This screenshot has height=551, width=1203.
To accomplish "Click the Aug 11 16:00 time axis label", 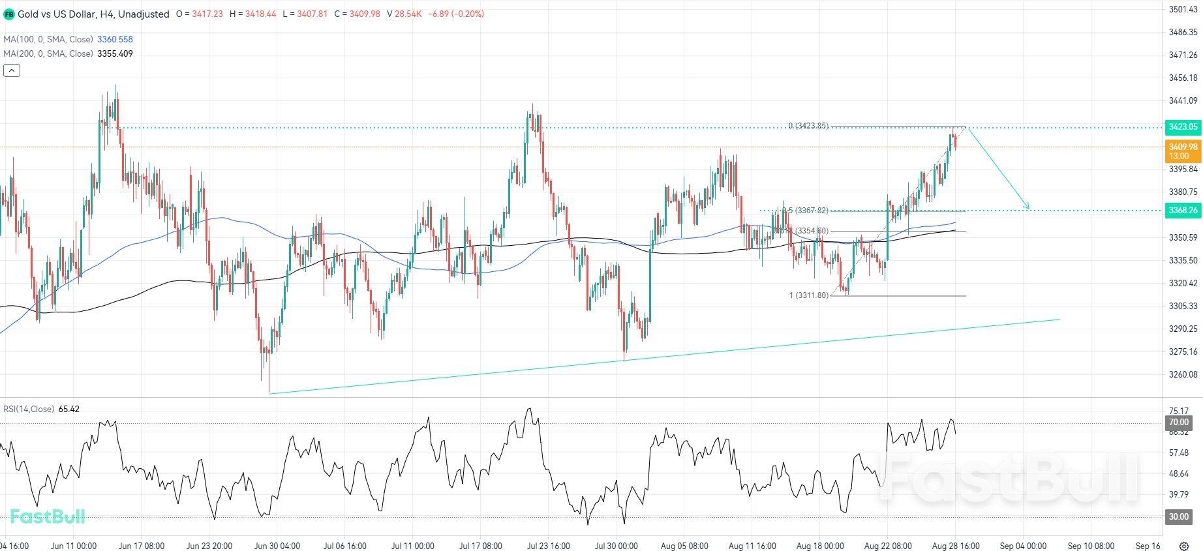I will (x=752, y=546).
